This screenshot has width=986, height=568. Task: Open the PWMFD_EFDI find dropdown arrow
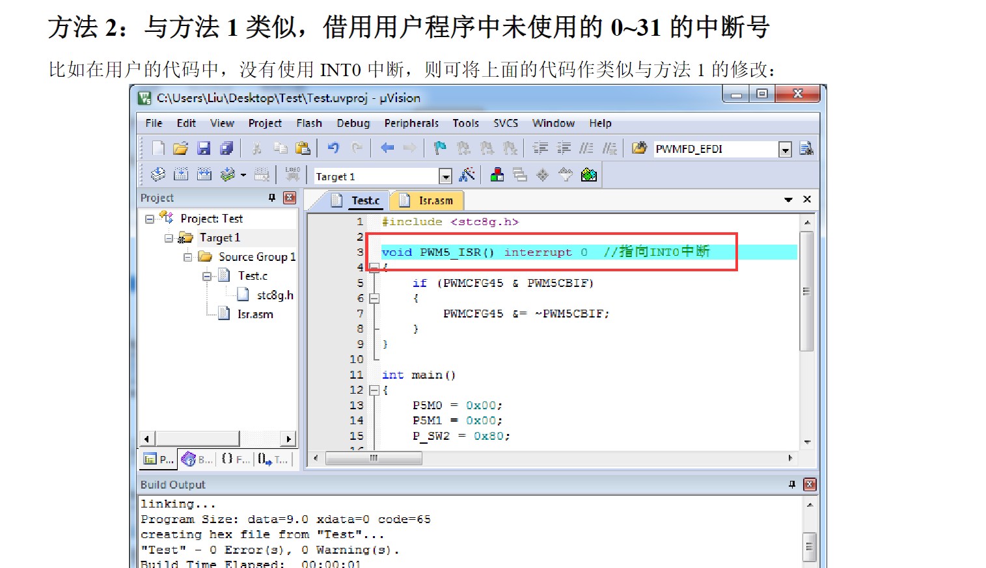(x=786, y=150)
